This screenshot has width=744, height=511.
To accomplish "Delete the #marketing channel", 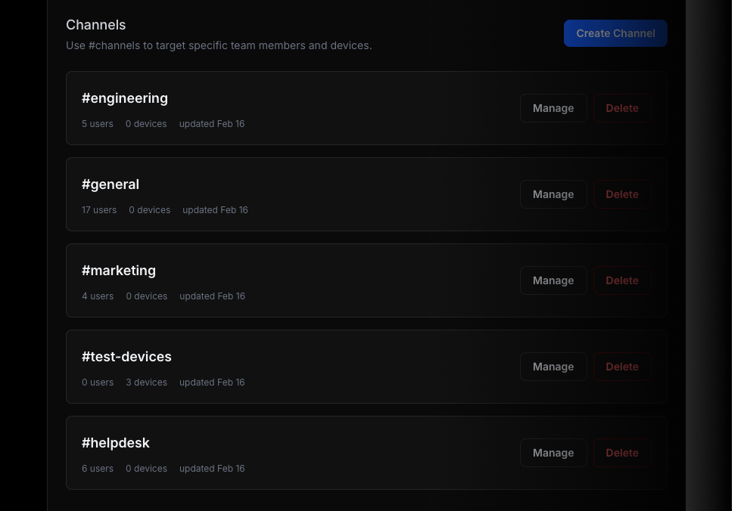I will pos(622,280).
